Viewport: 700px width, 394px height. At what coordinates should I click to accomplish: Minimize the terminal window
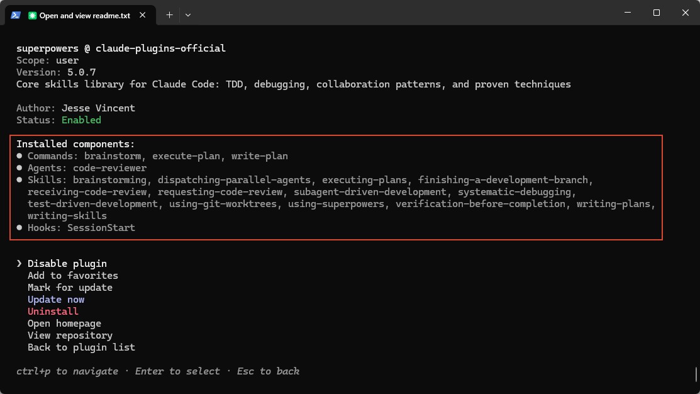(x=627, y=13)
